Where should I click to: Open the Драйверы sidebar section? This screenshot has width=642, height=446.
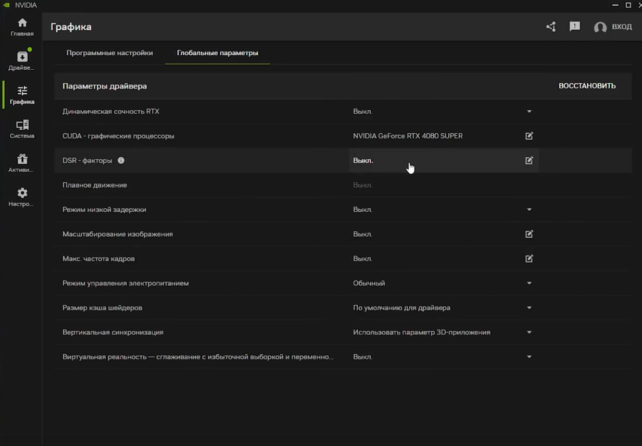click(x=22, y=61)
